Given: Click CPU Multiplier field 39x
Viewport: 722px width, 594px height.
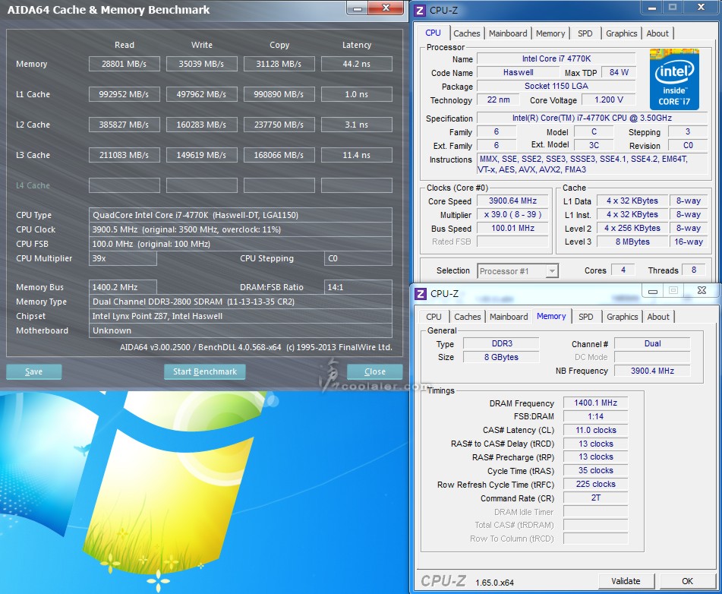Looking at the screenshot, I should point(122,258).
